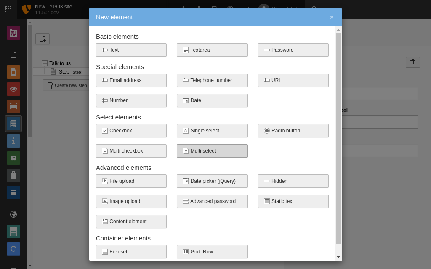Pick the Telephone number element icon
Viewport: 431px width, 269px height.
[x=186, y=80]
